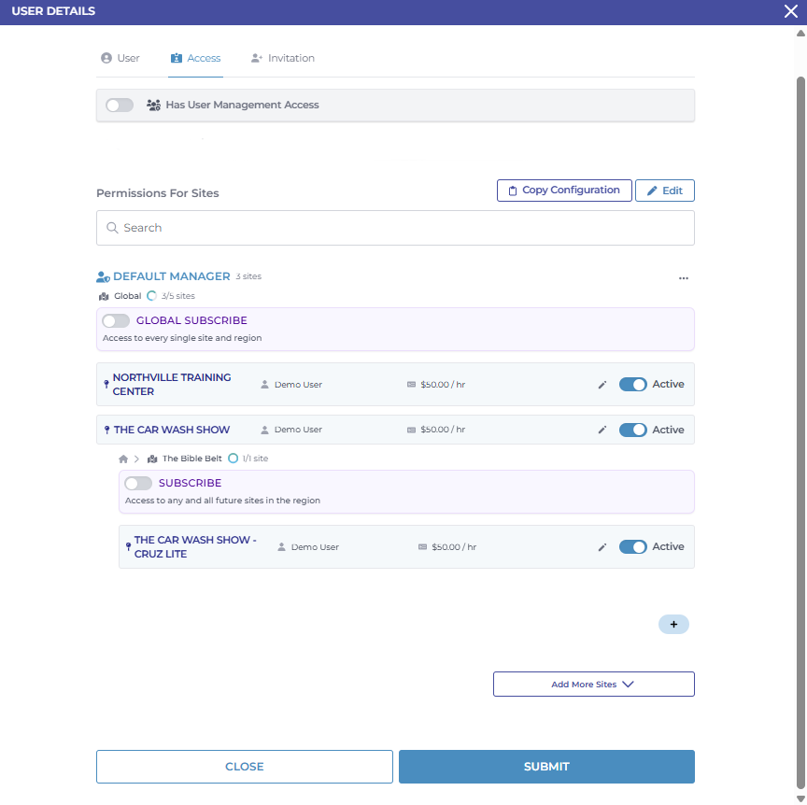The image size is (807, 805).
Task: Click pencil icon for Car Wash Show - Cruz Lite
Action: point(602,547)
